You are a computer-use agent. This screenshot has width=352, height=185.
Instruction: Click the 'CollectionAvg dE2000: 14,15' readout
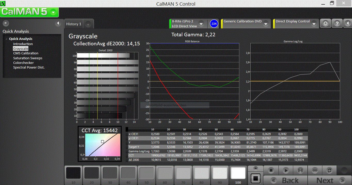(x=107, y=44)
